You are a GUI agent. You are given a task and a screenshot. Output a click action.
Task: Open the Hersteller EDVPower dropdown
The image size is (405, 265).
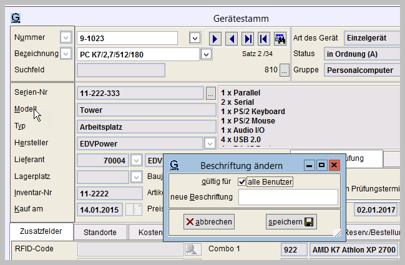pyautogui.click(x=211, y=143)
